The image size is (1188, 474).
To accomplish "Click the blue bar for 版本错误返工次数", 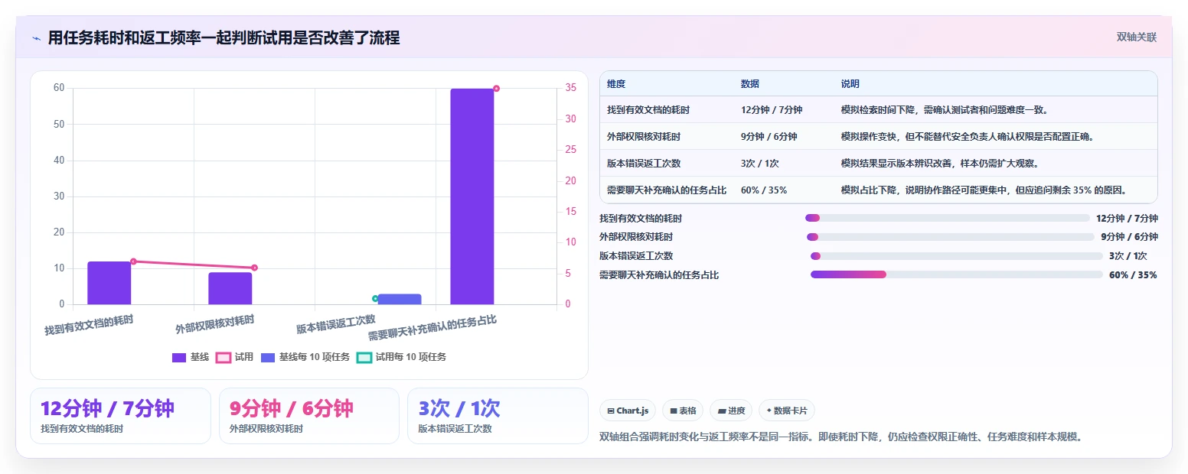I will pos(400,299).
